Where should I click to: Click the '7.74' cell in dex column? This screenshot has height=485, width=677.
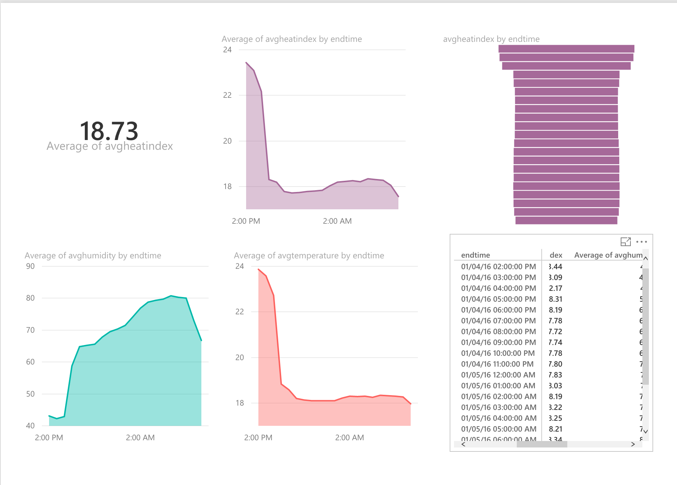click(556, 342)
